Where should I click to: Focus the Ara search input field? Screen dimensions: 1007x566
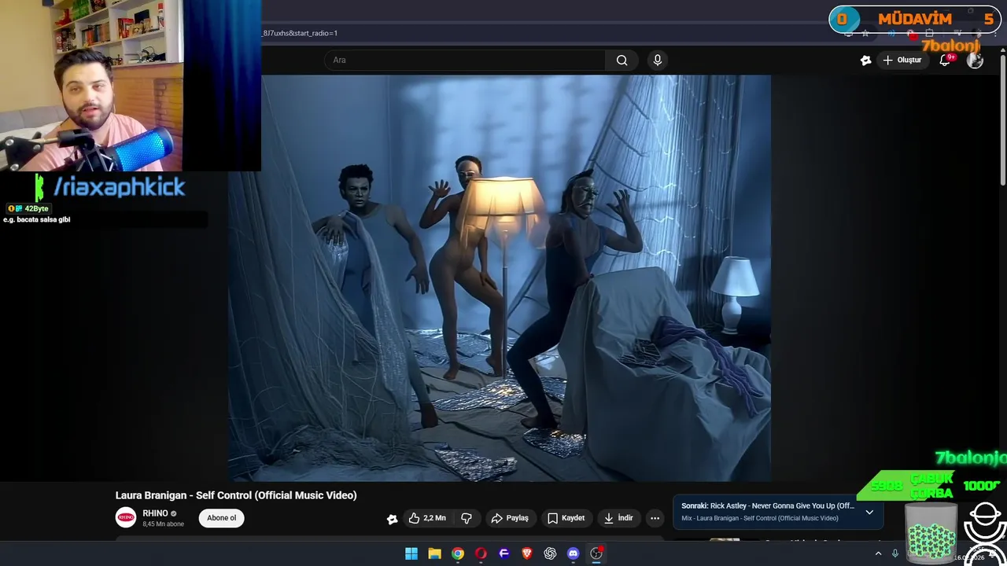click(464, 61)
